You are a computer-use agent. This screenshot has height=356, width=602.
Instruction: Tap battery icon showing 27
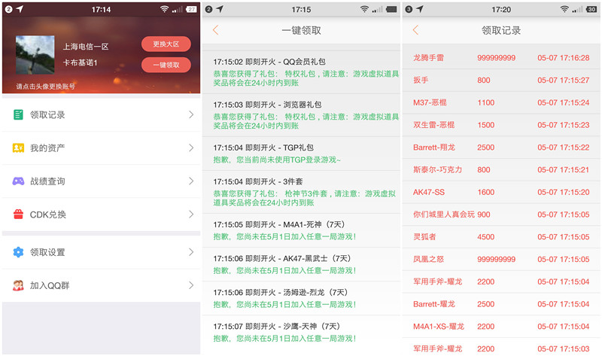click(191, 9)
